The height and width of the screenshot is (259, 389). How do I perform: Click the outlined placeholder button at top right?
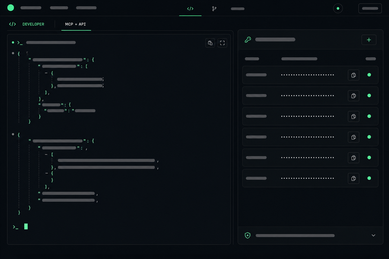[370, 8]
